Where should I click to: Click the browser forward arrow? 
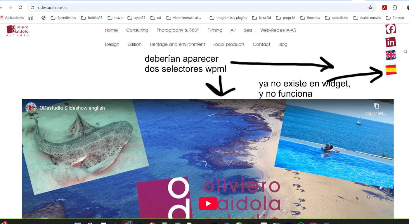(10, 7)
